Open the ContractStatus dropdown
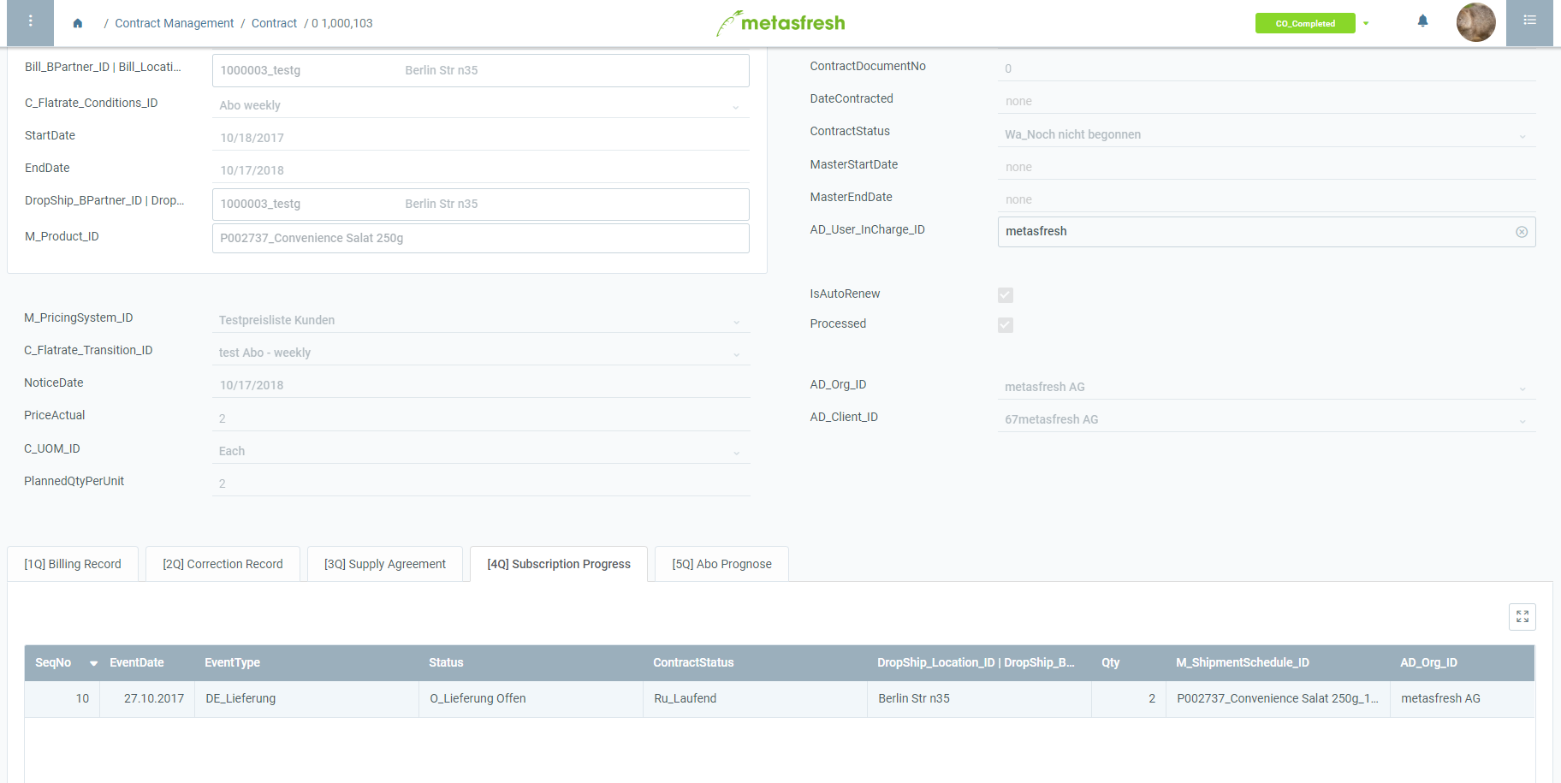This screenshot has width=1561, height=783. tap(1522, 135)
